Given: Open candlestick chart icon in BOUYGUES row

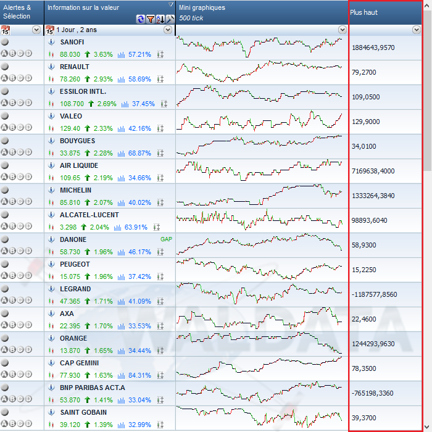Looking at the screenshot, I should tap(51, 153).
